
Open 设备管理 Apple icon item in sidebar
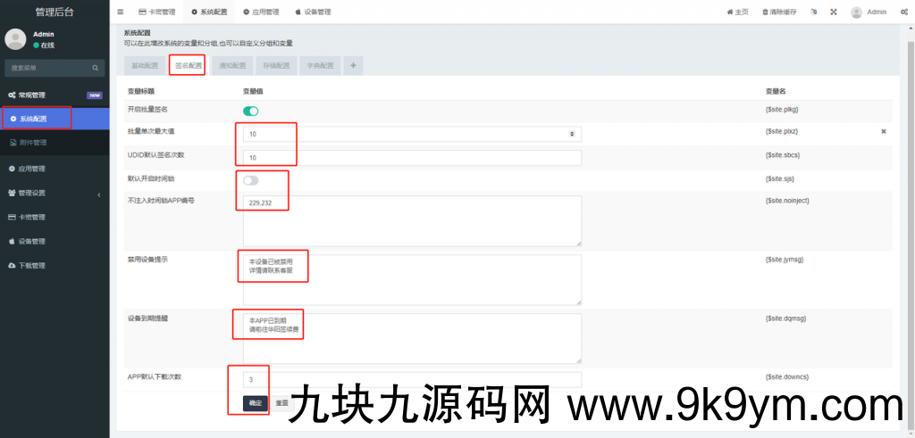[x=55, y=241]
